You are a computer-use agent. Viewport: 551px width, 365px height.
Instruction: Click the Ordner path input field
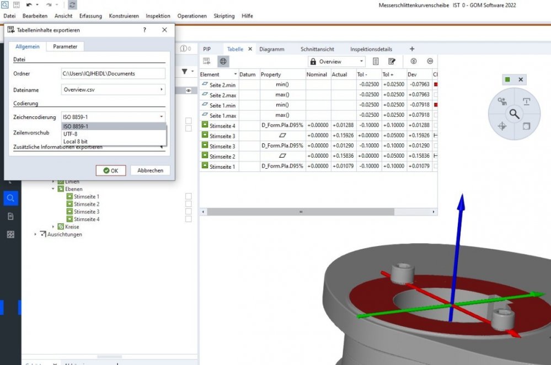click(113, 73)
